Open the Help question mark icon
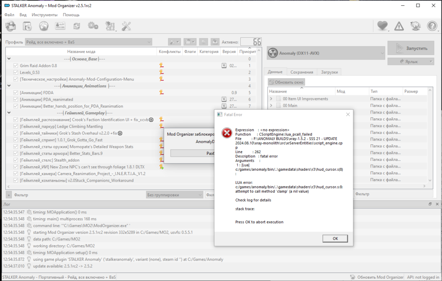 (x=432, y=26)
